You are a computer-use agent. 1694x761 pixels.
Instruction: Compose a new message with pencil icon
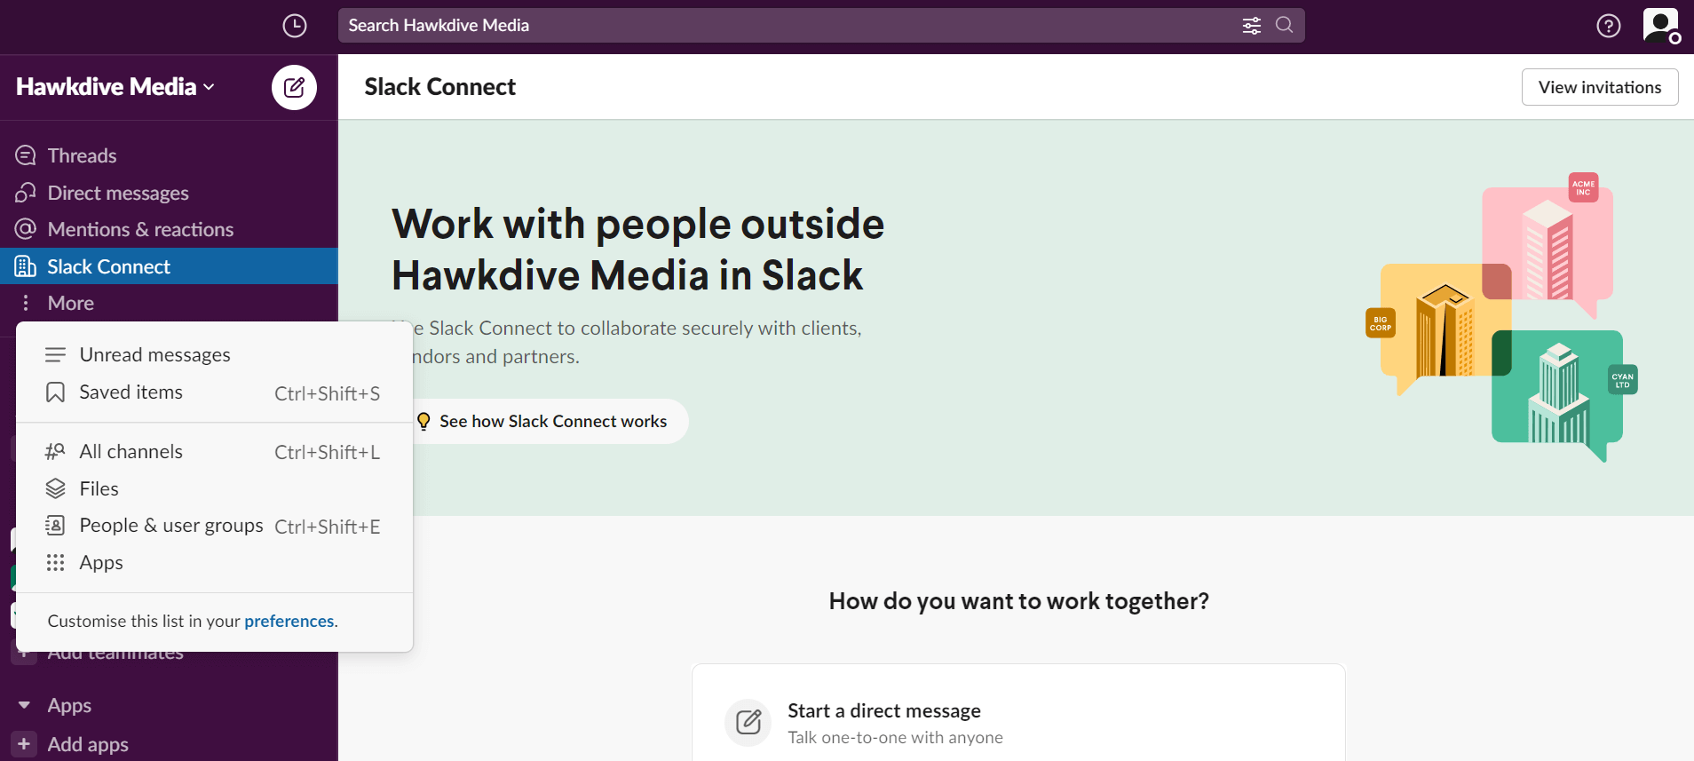pyautogui.click(x=294, y=87)
